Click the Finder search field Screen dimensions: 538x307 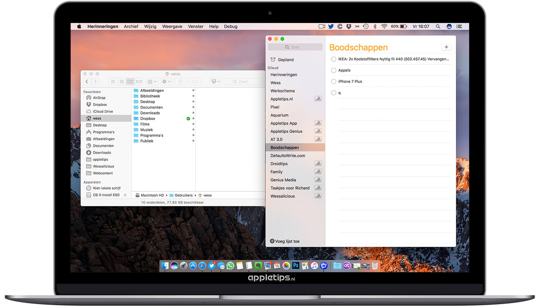[x=243, y=82]
